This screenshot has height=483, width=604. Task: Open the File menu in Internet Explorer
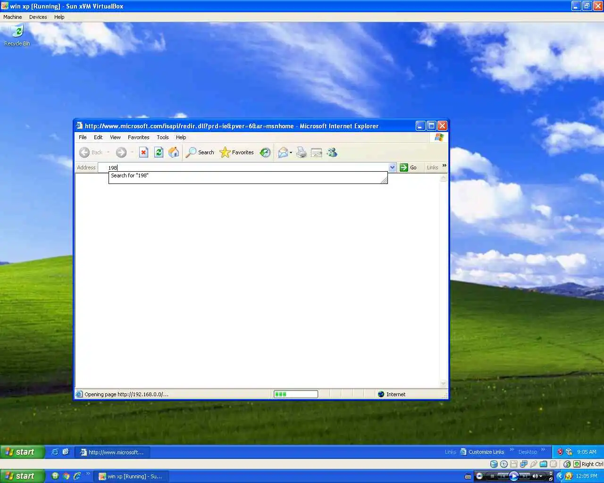pos(83,137)
